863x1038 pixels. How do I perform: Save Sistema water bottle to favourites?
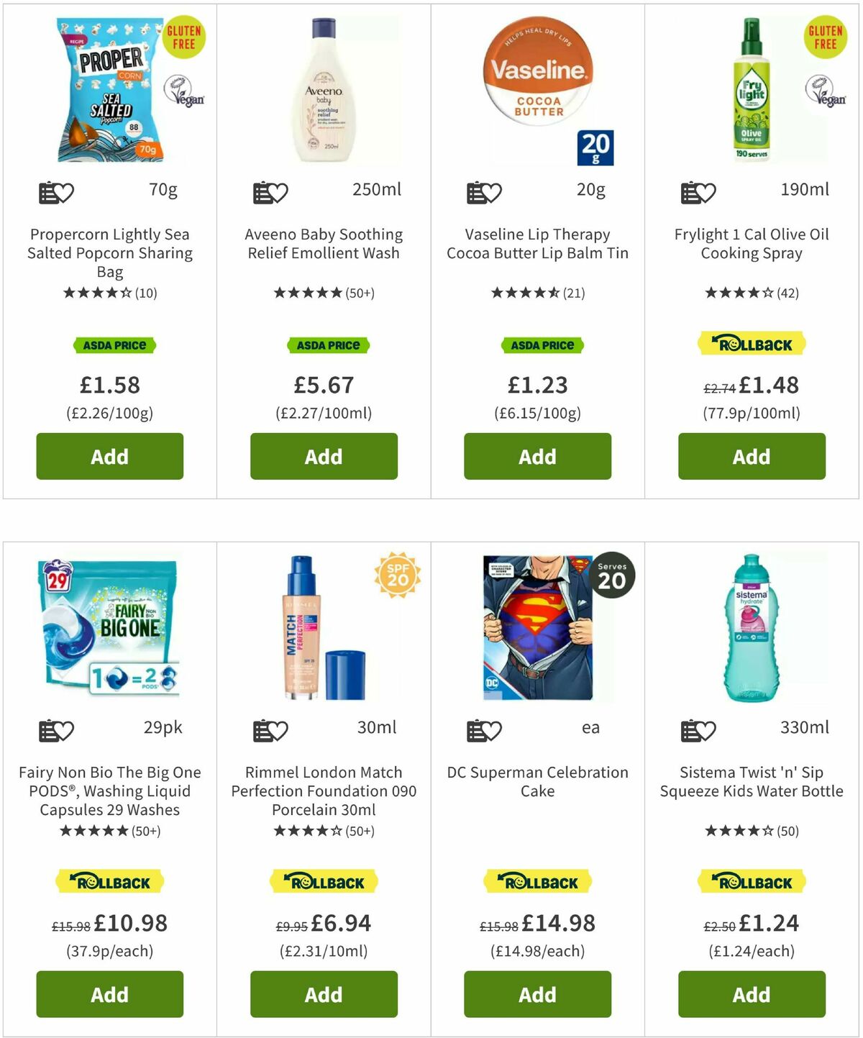click(698, 730)
